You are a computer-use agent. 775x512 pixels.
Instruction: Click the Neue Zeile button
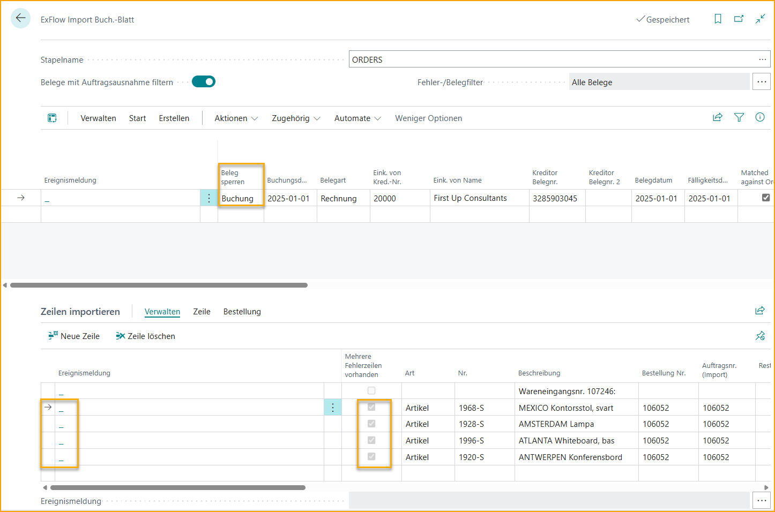pos(74,336)
